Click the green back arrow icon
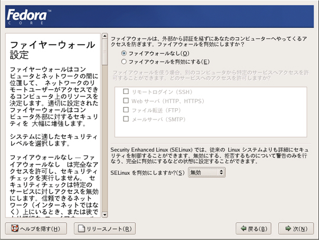This screenshot has width=319, height=240. pos(243,228)
